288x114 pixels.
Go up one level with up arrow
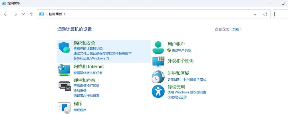coord(31,14)
